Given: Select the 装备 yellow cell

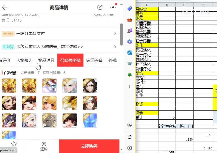Looking at the screenshot, I should [x=147, y=14].
